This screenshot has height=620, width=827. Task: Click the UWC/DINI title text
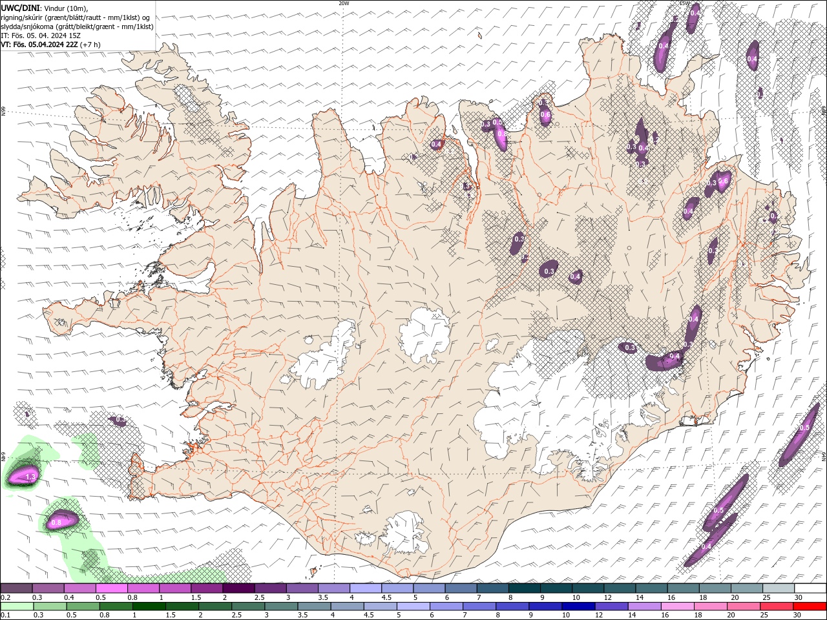pos(20,8)
